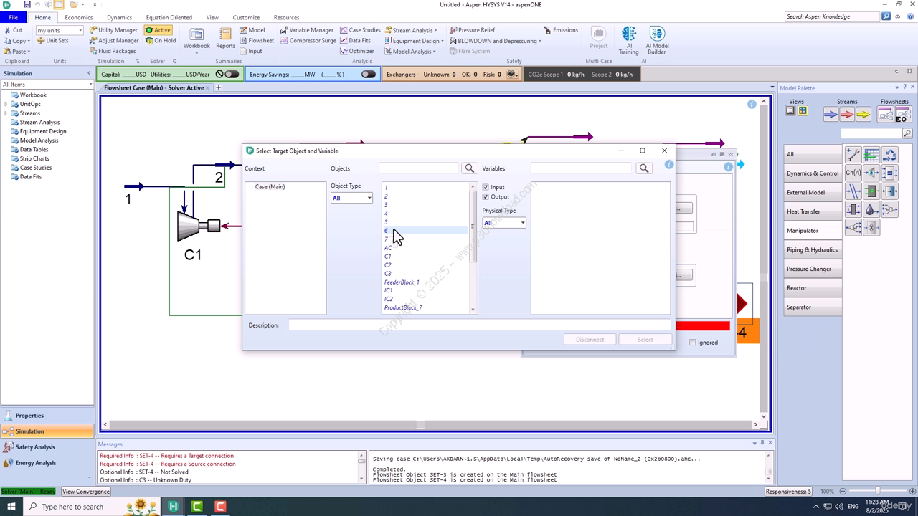
Task: Expand the UnitOps tree node
Action: point(6,104)
